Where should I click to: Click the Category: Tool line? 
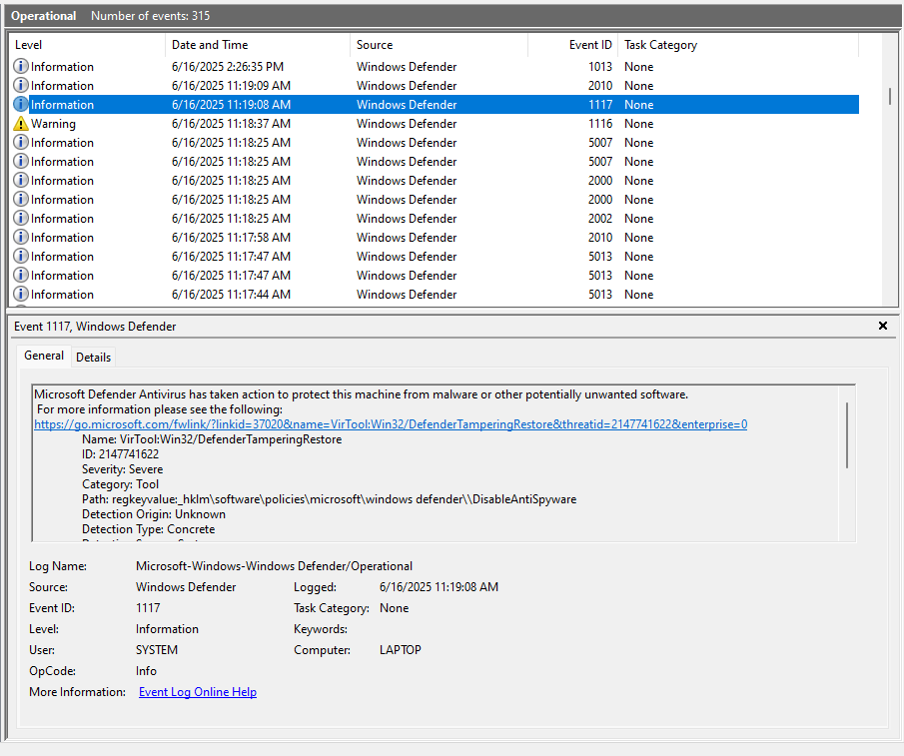coord(120,484)
